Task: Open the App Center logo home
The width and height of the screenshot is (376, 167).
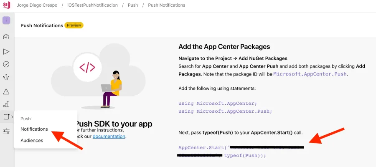Action: click(6, 5)
